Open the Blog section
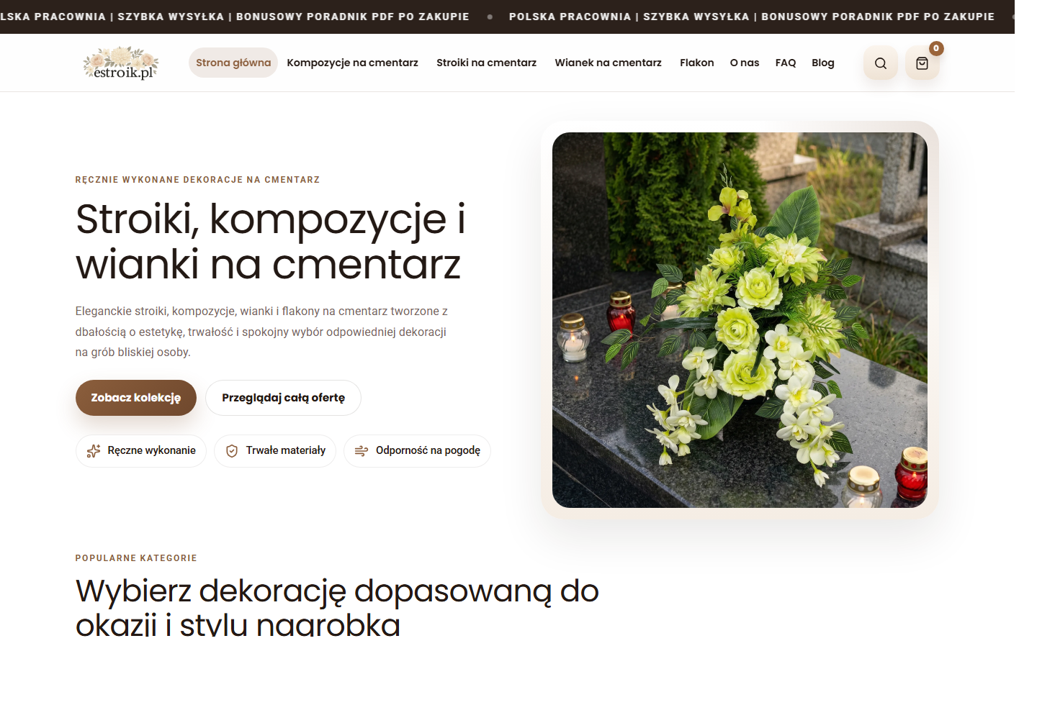This screenshot has height=705, width=1037. 822,63
